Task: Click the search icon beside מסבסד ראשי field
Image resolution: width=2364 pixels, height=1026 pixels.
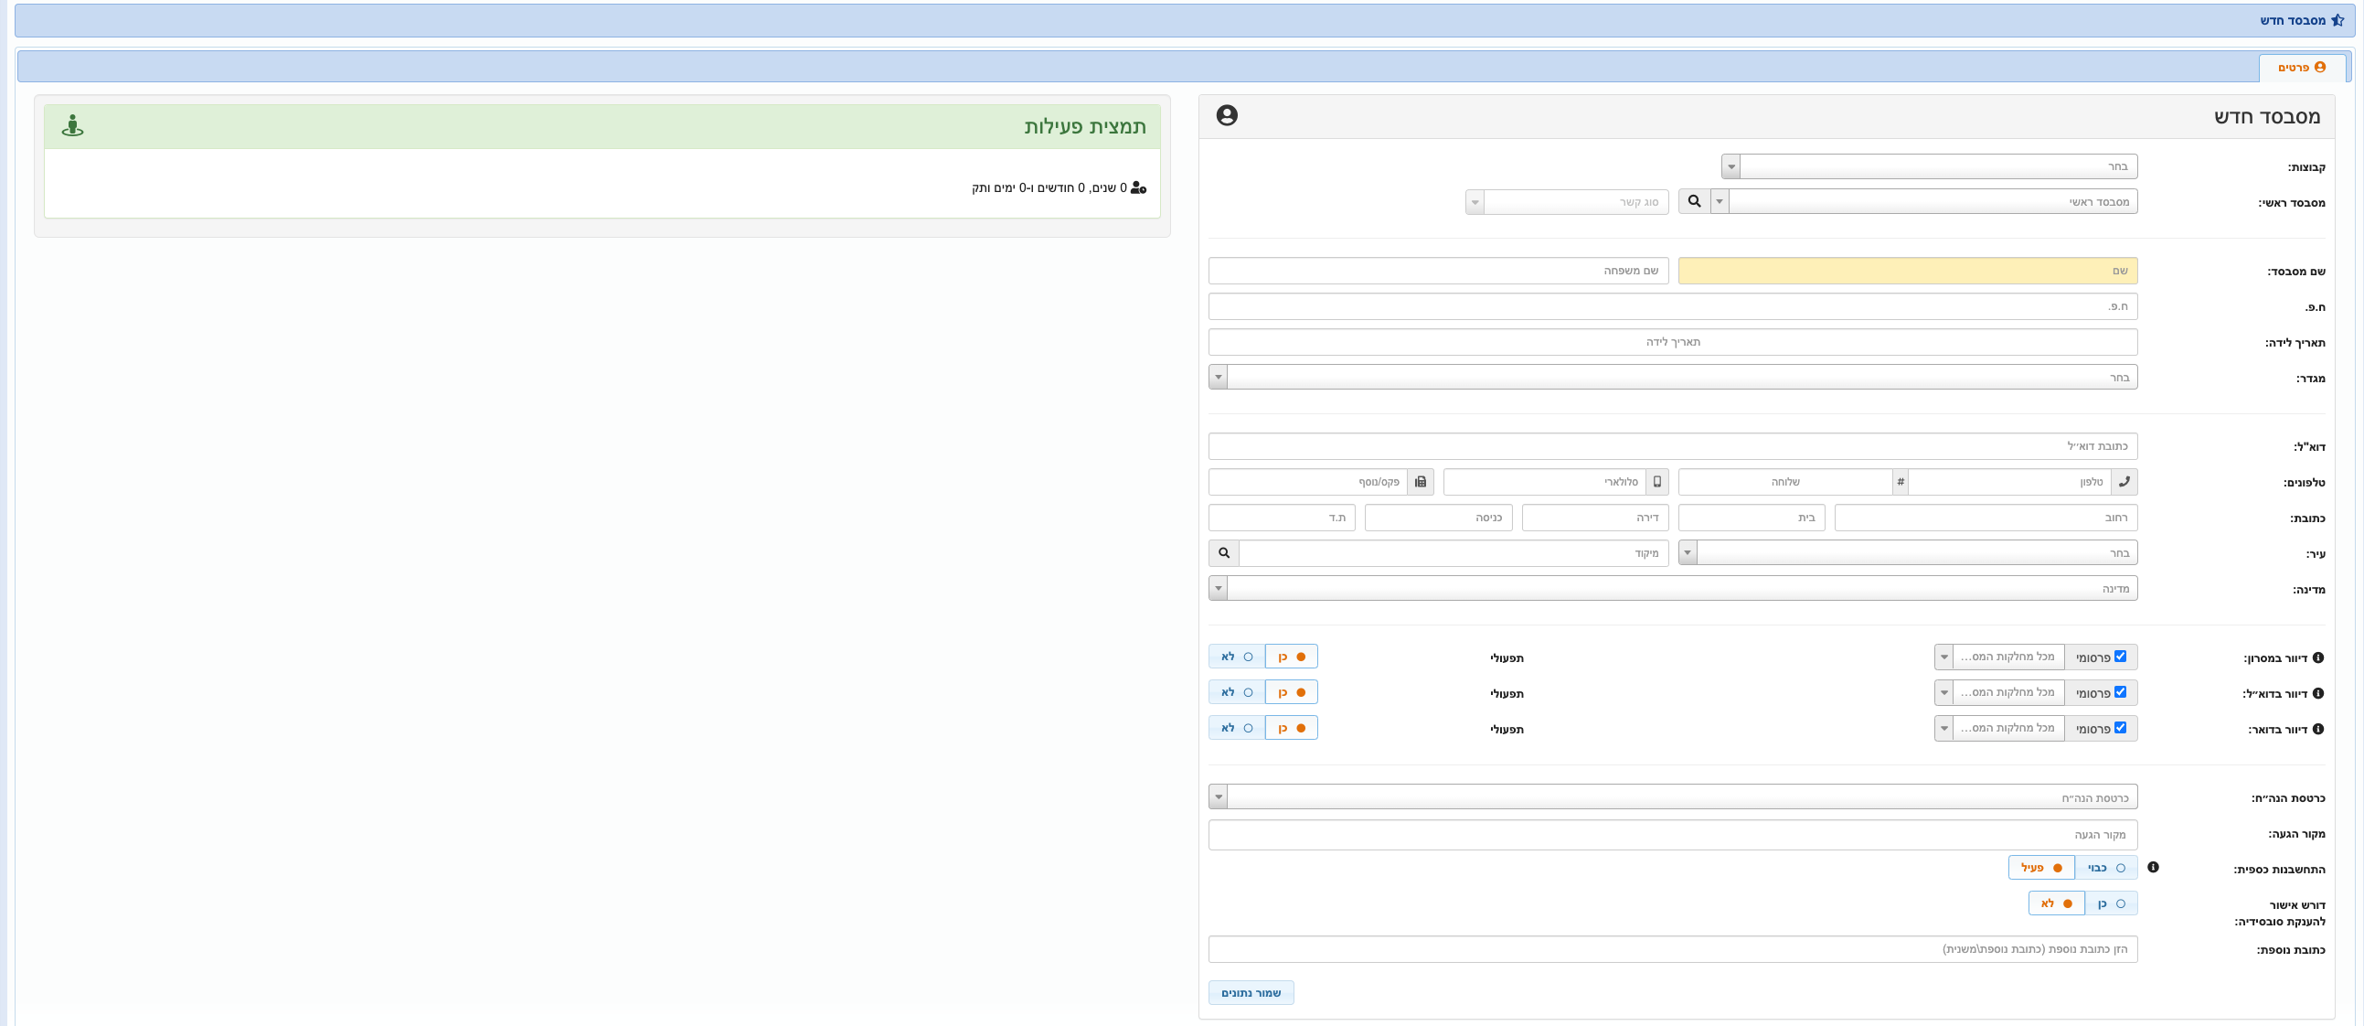Action: pos(1694,201)
